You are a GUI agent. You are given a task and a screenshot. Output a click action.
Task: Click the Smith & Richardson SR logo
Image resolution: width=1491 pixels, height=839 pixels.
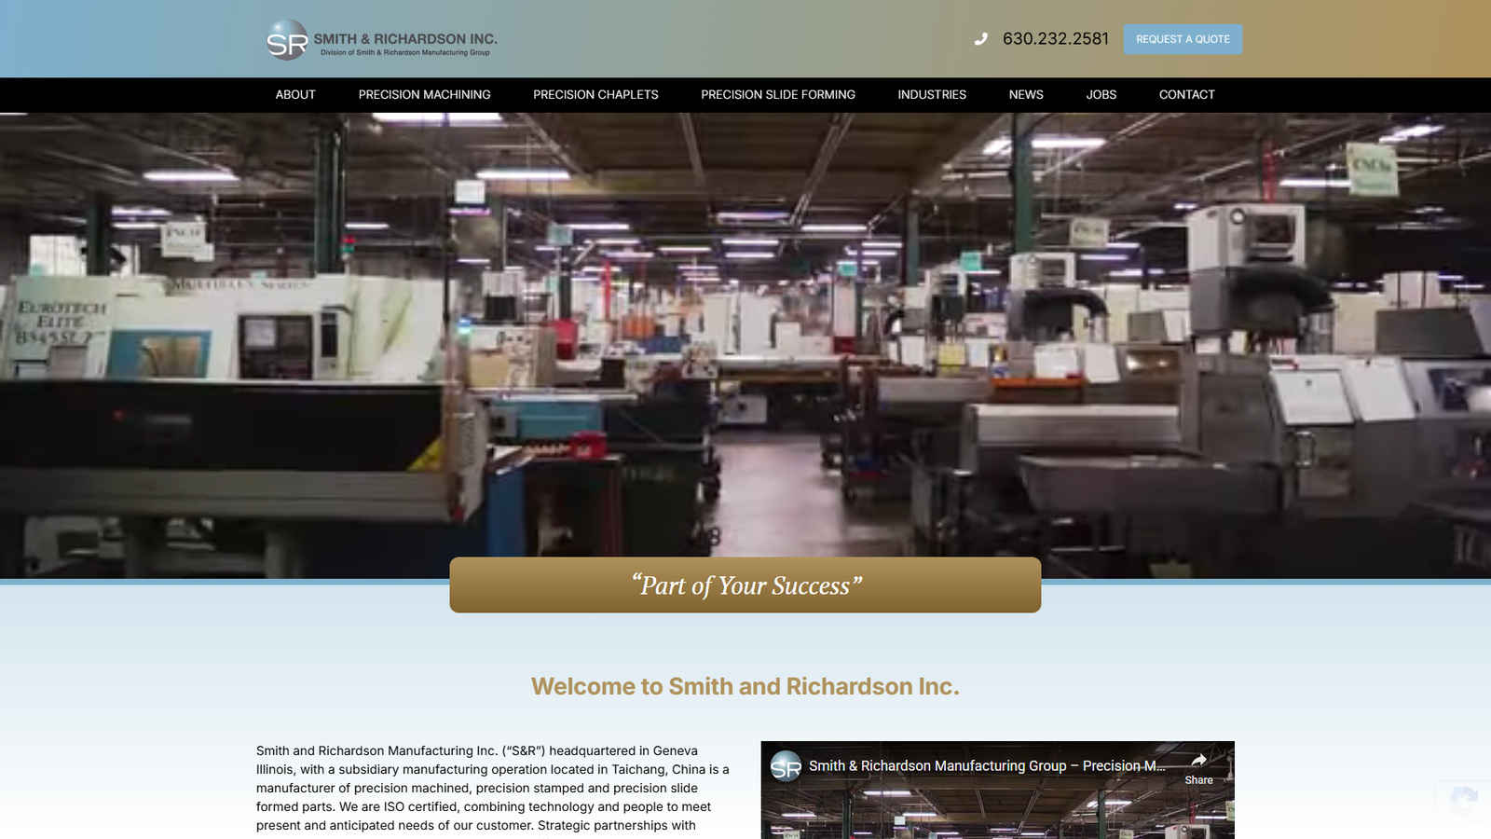click(x=285, y=39)
